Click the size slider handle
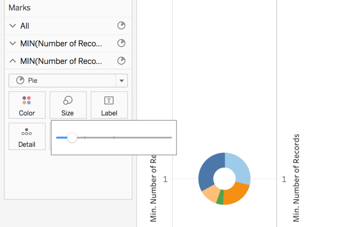353x227 pixels. click(x=72, y=137)
